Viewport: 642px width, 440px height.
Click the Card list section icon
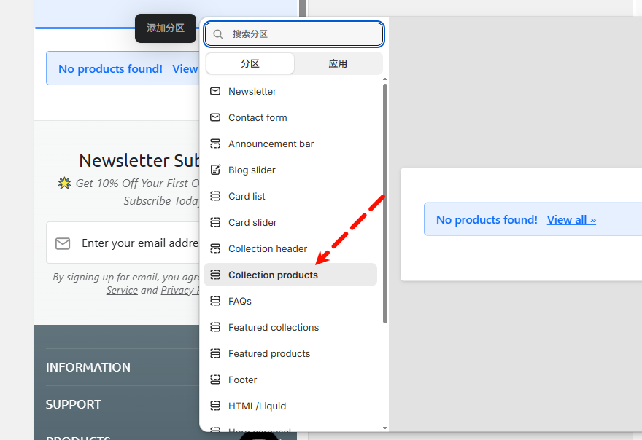[x=215, y=196]
